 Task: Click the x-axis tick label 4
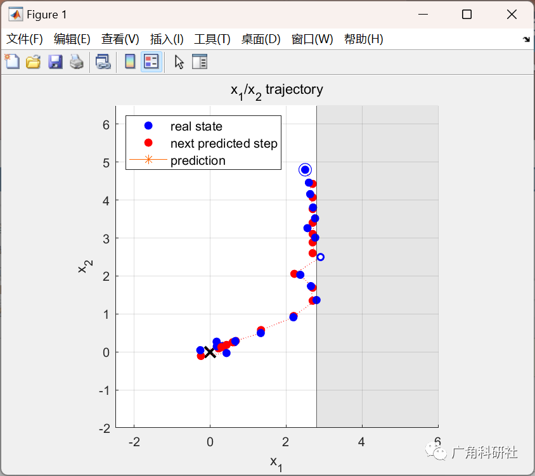[361, 442]
